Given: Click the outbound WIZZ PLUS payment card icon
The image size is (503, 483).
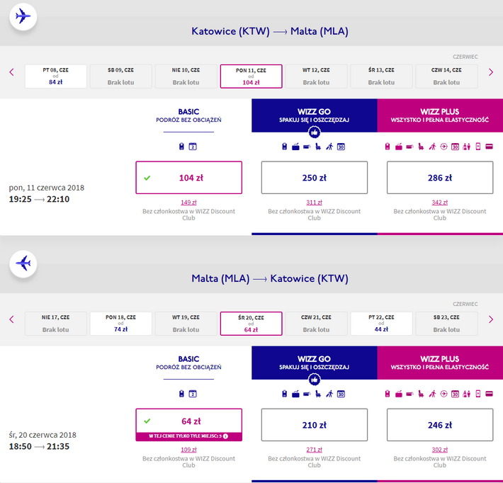Looking at the screenshot, I should coord(489,147).
